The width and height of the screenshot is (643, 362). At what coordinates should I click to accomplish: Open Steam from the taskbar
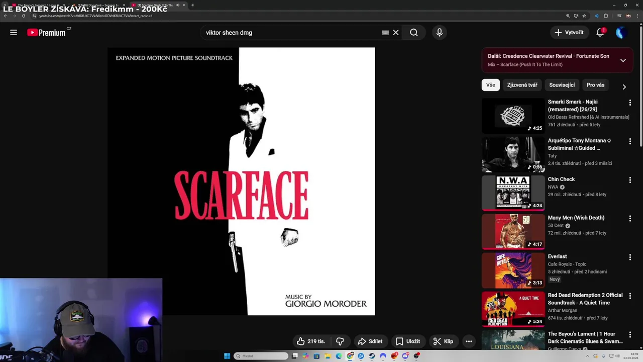point(372,356)
